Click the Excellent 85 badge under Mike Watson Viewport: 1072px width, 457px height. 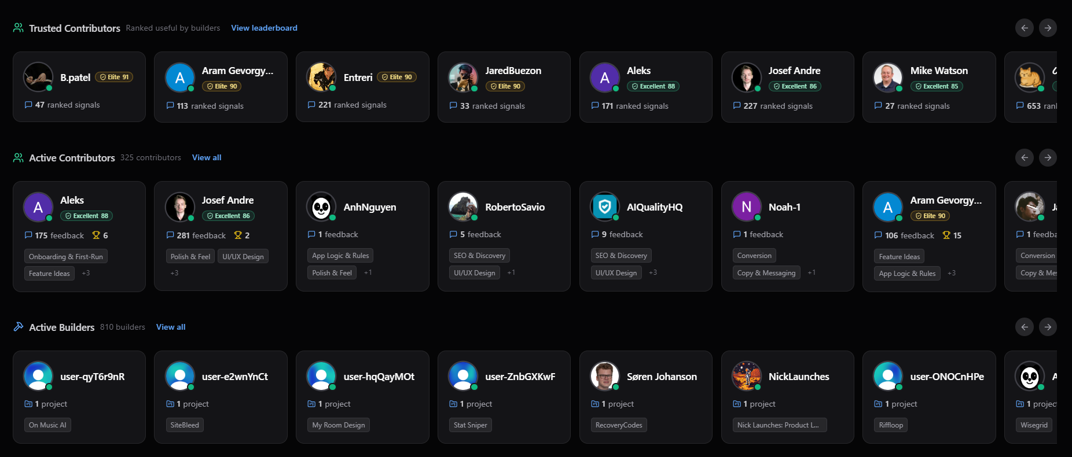pos(937,86)
